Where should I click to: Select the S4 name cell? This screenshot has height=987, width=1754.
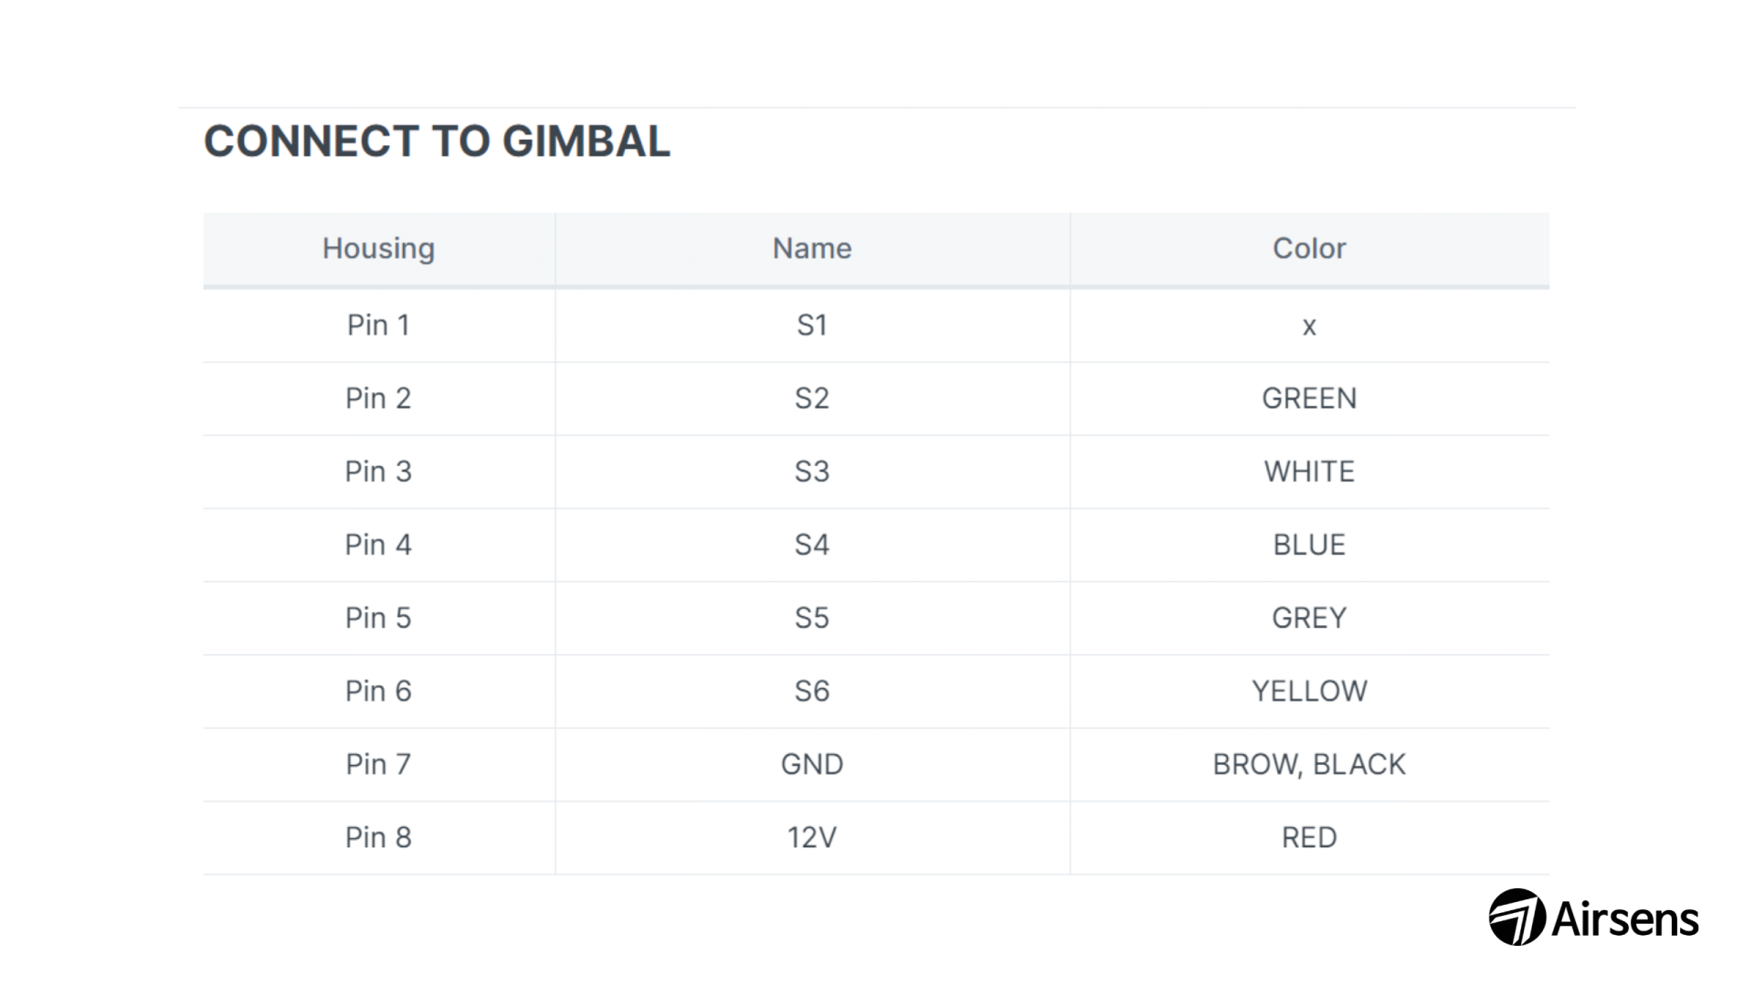[x=812, y=545]
